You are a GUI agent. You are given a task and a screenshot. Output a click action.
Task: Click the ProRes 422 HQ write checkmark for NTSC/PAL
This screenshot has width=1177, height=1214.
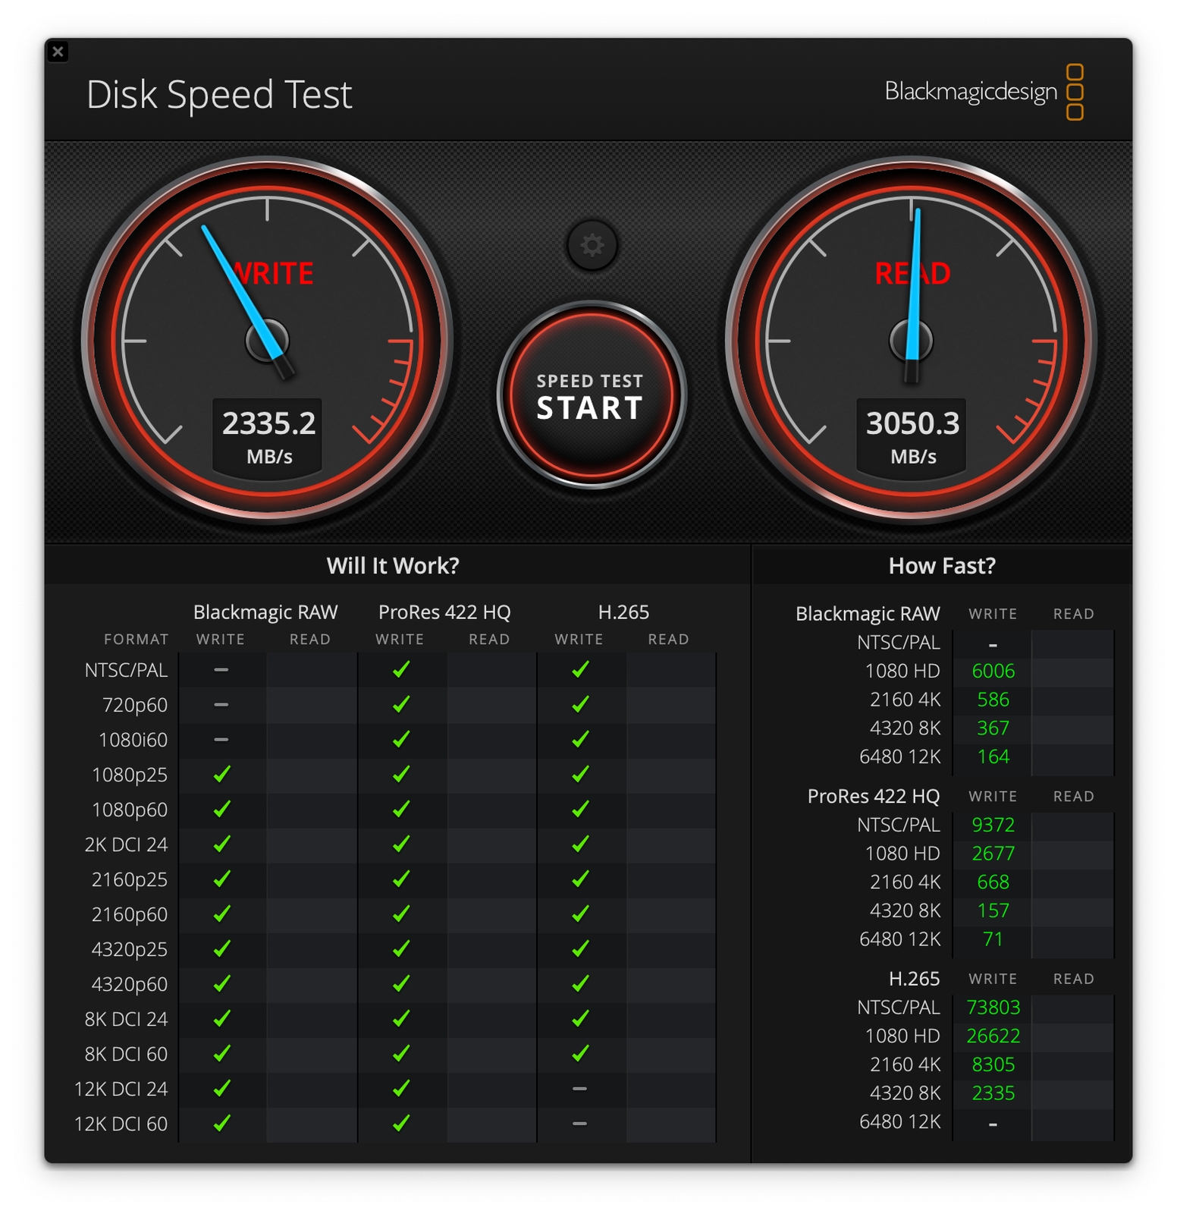click(401, 669)
